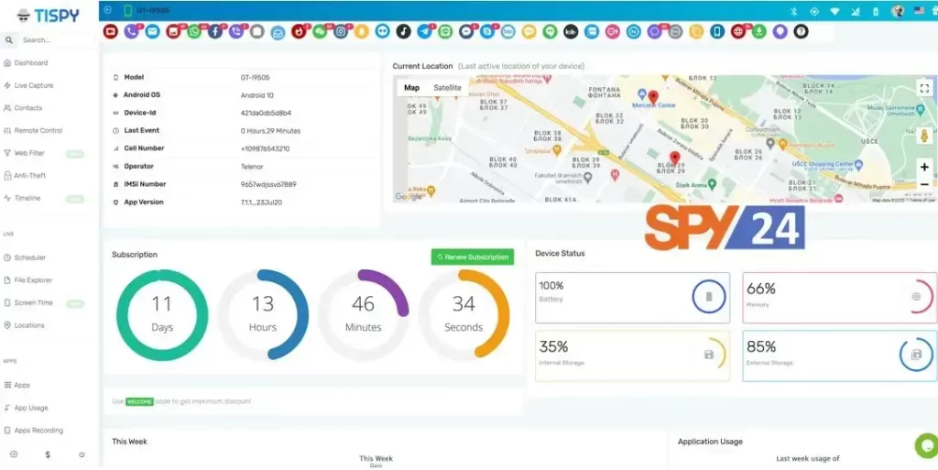The image size is (938, 470).
Task: Click the Renew Subscription button
Action: pyautogui.click(x=472, y=257)
